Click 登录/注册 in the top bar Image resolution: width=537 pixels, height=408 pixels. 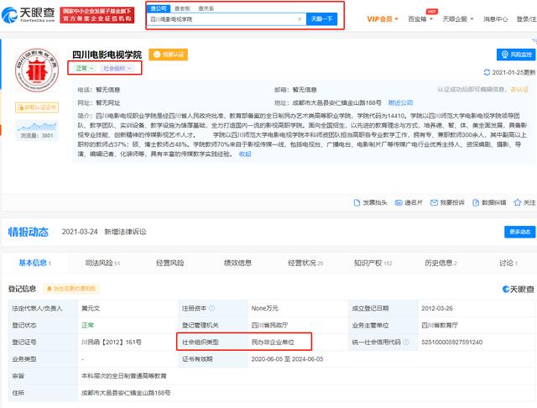[x=526, y=18]
